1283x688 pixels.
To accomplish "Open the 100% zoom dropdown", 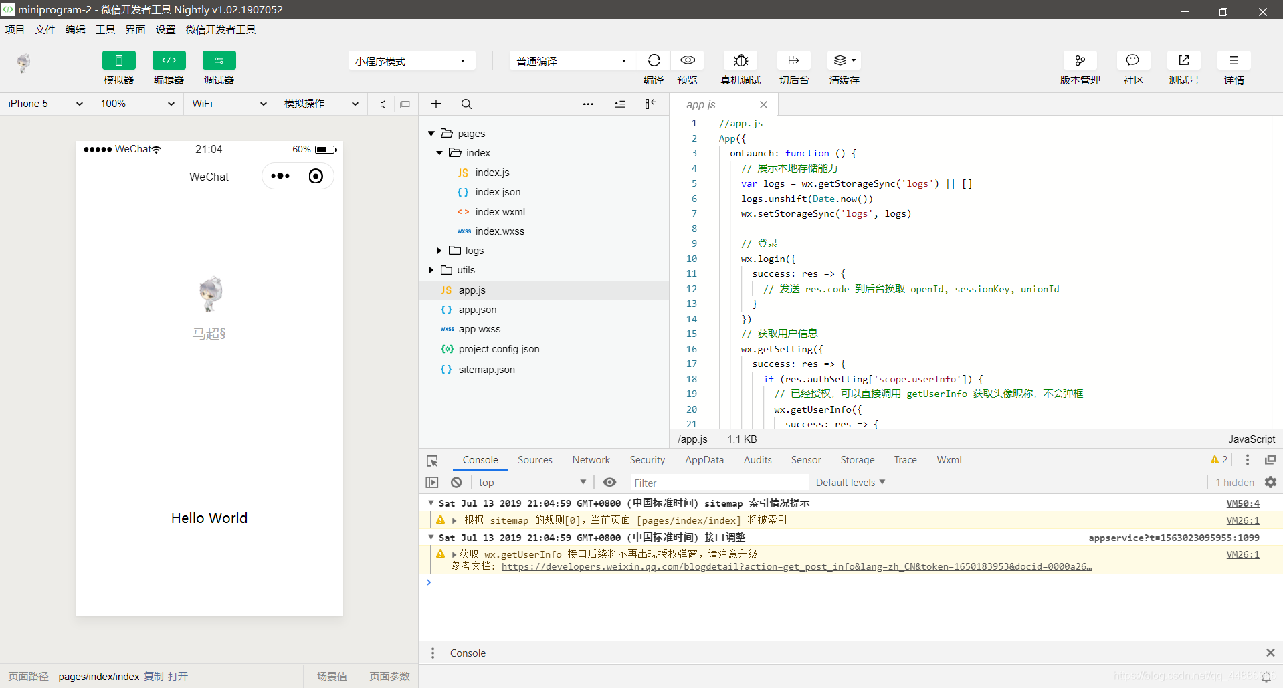I will [x=138, y=104].
